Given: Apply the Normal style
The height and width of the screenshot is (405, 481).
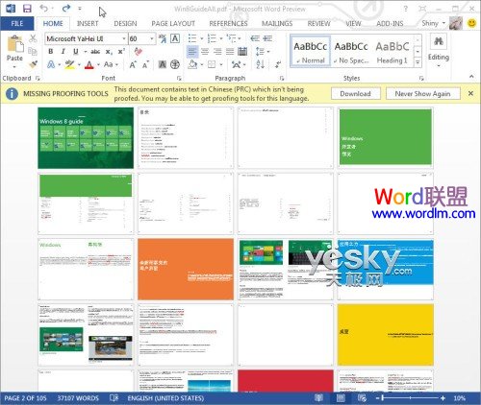Looking at the screenshot, I should (x=311, y=52).
